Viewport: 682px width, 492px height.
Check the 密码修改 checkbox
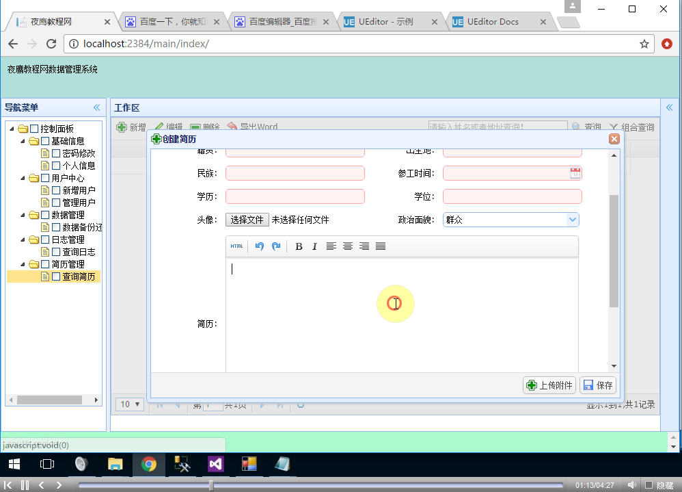click(56, 153)
